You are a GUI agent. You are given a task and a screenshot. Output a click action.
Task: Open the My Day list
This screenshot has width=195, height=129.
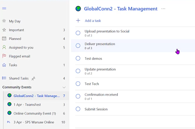tap(34, 21)
